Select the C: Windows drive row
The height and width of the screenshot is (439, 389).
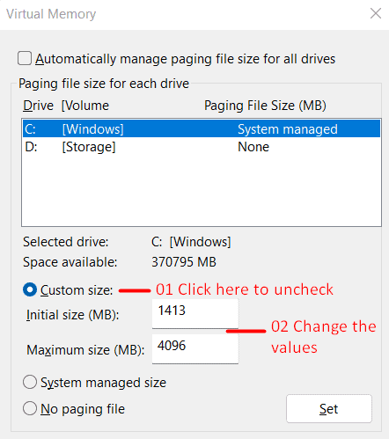click(202, 129)
